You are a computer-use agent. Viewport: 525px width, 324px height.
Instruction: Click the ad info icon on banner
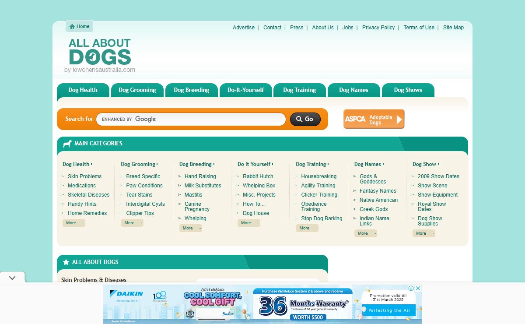[411, 288]
